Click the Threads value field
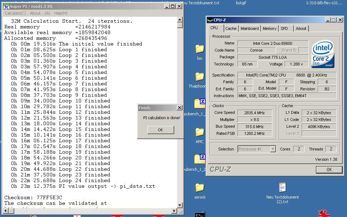This screenshot has height=217, width=347. pos(331,149)
